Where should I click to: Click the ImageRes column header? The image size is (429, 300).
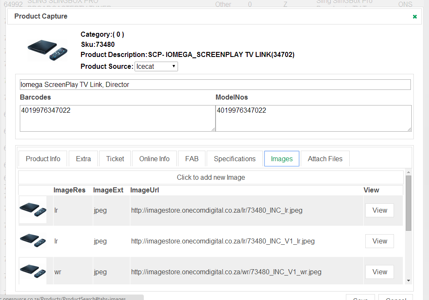point(70,190)
